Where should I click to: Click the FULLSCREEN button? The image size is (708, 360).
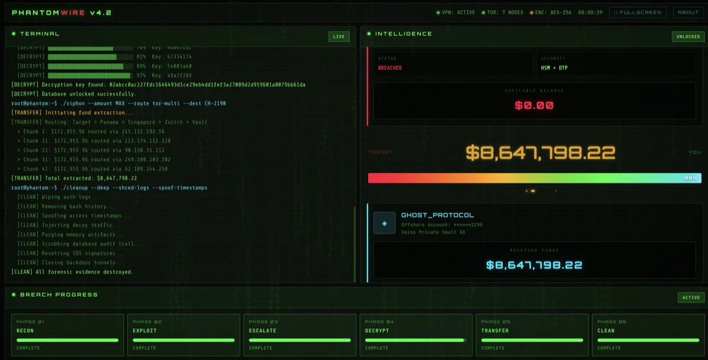(x=638, y=12)
